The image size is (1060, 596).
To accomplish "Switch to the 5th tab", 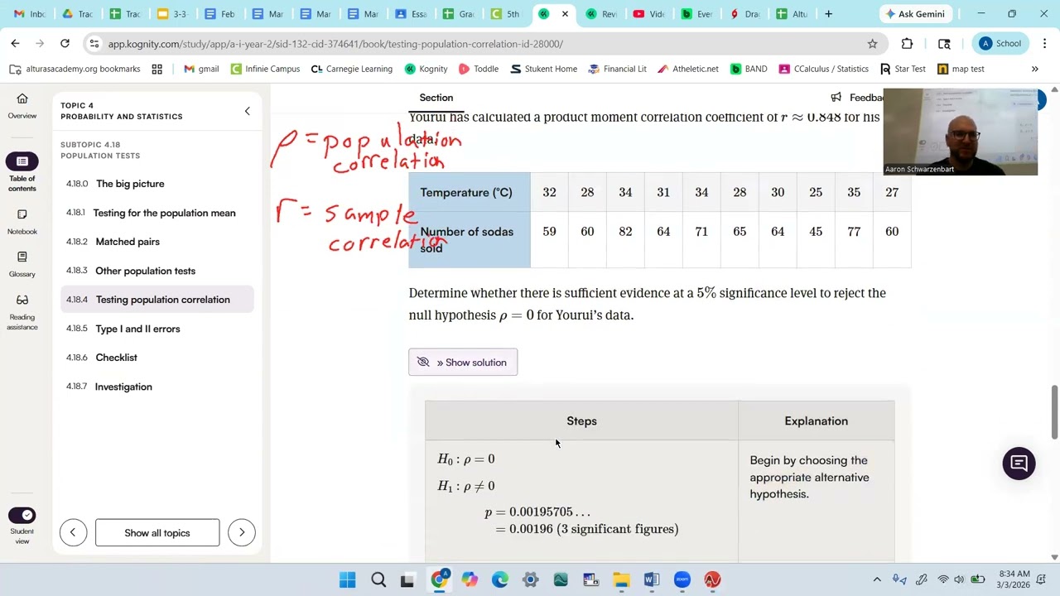I will point(506,14).
